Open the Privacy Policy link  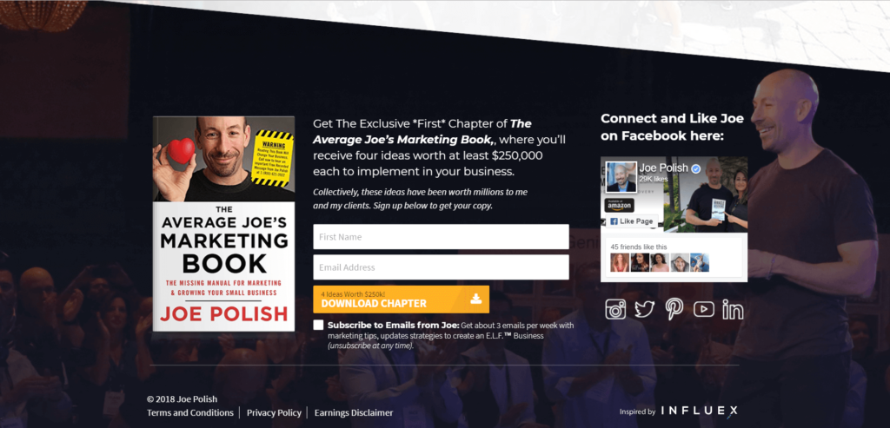274,412
